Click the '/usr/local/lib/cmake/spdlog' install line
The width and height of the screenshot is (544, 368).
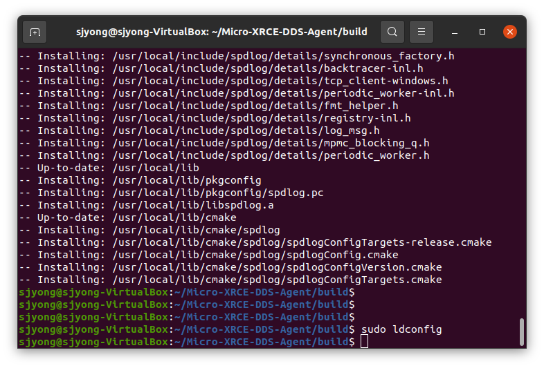pos(149,230)
